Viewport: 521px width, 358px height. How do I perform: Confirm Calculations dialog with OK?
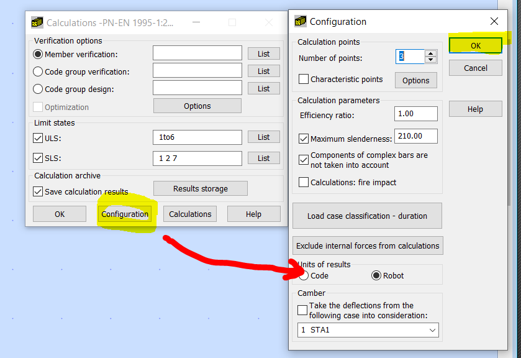(x=60, y=214)
